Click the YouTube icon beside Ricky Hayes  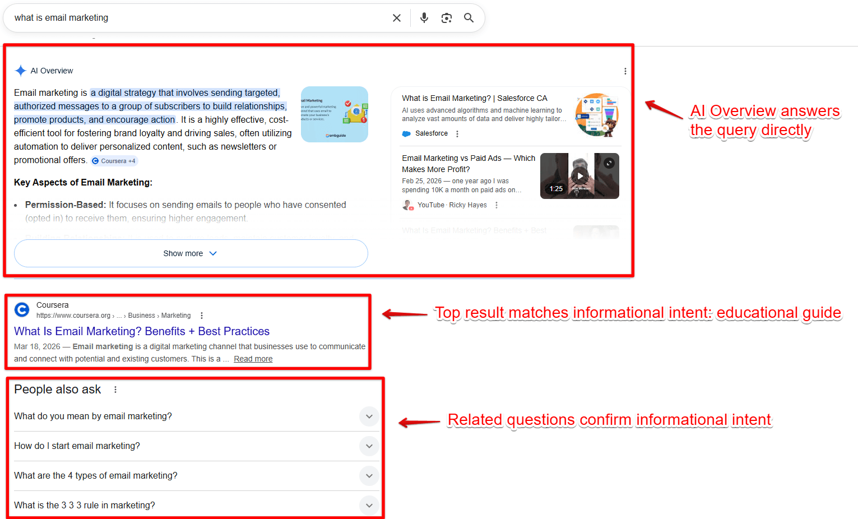pyautogui.click(x=407, y=205)
